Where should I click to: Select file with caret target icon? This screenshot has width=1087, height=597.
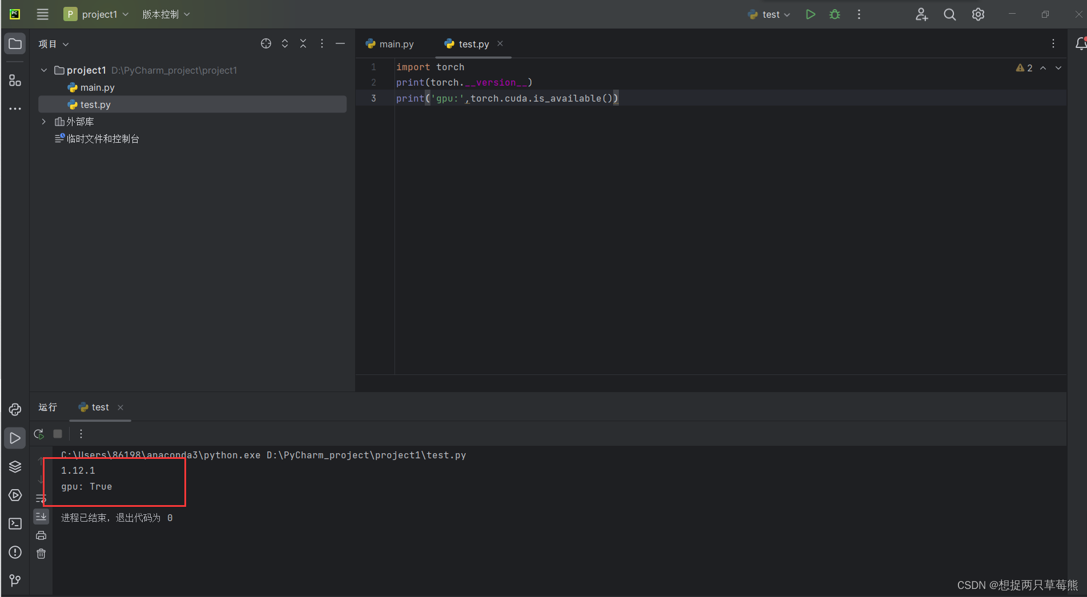pyautogui.click(x=265, y=43)
